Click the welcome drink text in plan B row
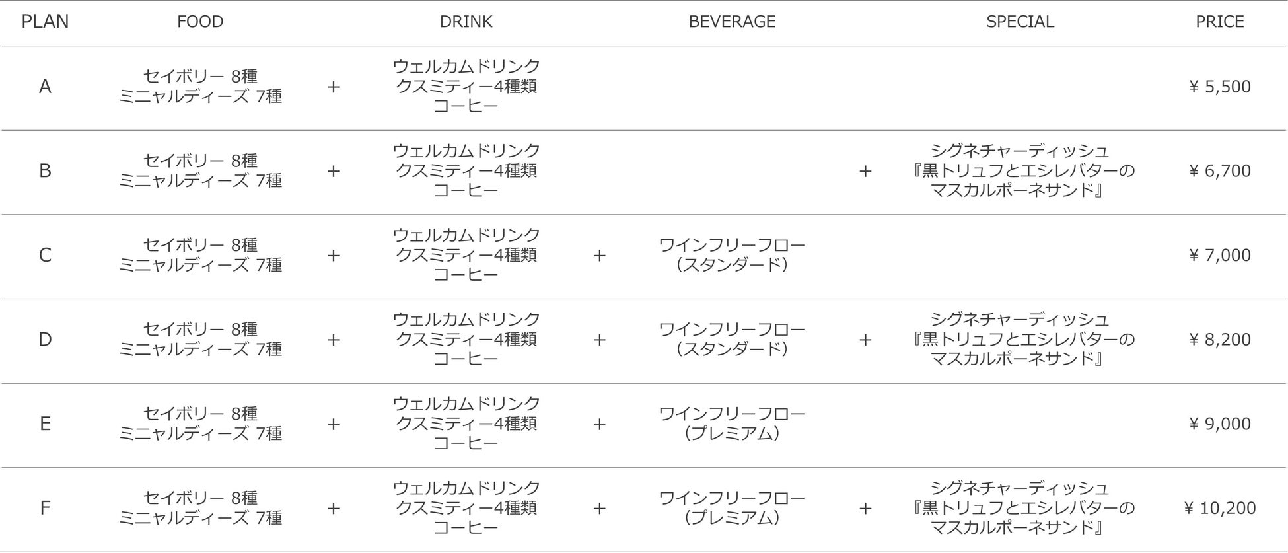The width and height of the screenshot is (1288, 553). 466,151
